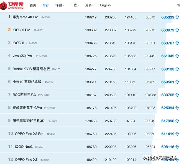This screenshot has height=164, width=180.
Task: Expand the 更多 dropdown menu
Action: click(89, 5)
